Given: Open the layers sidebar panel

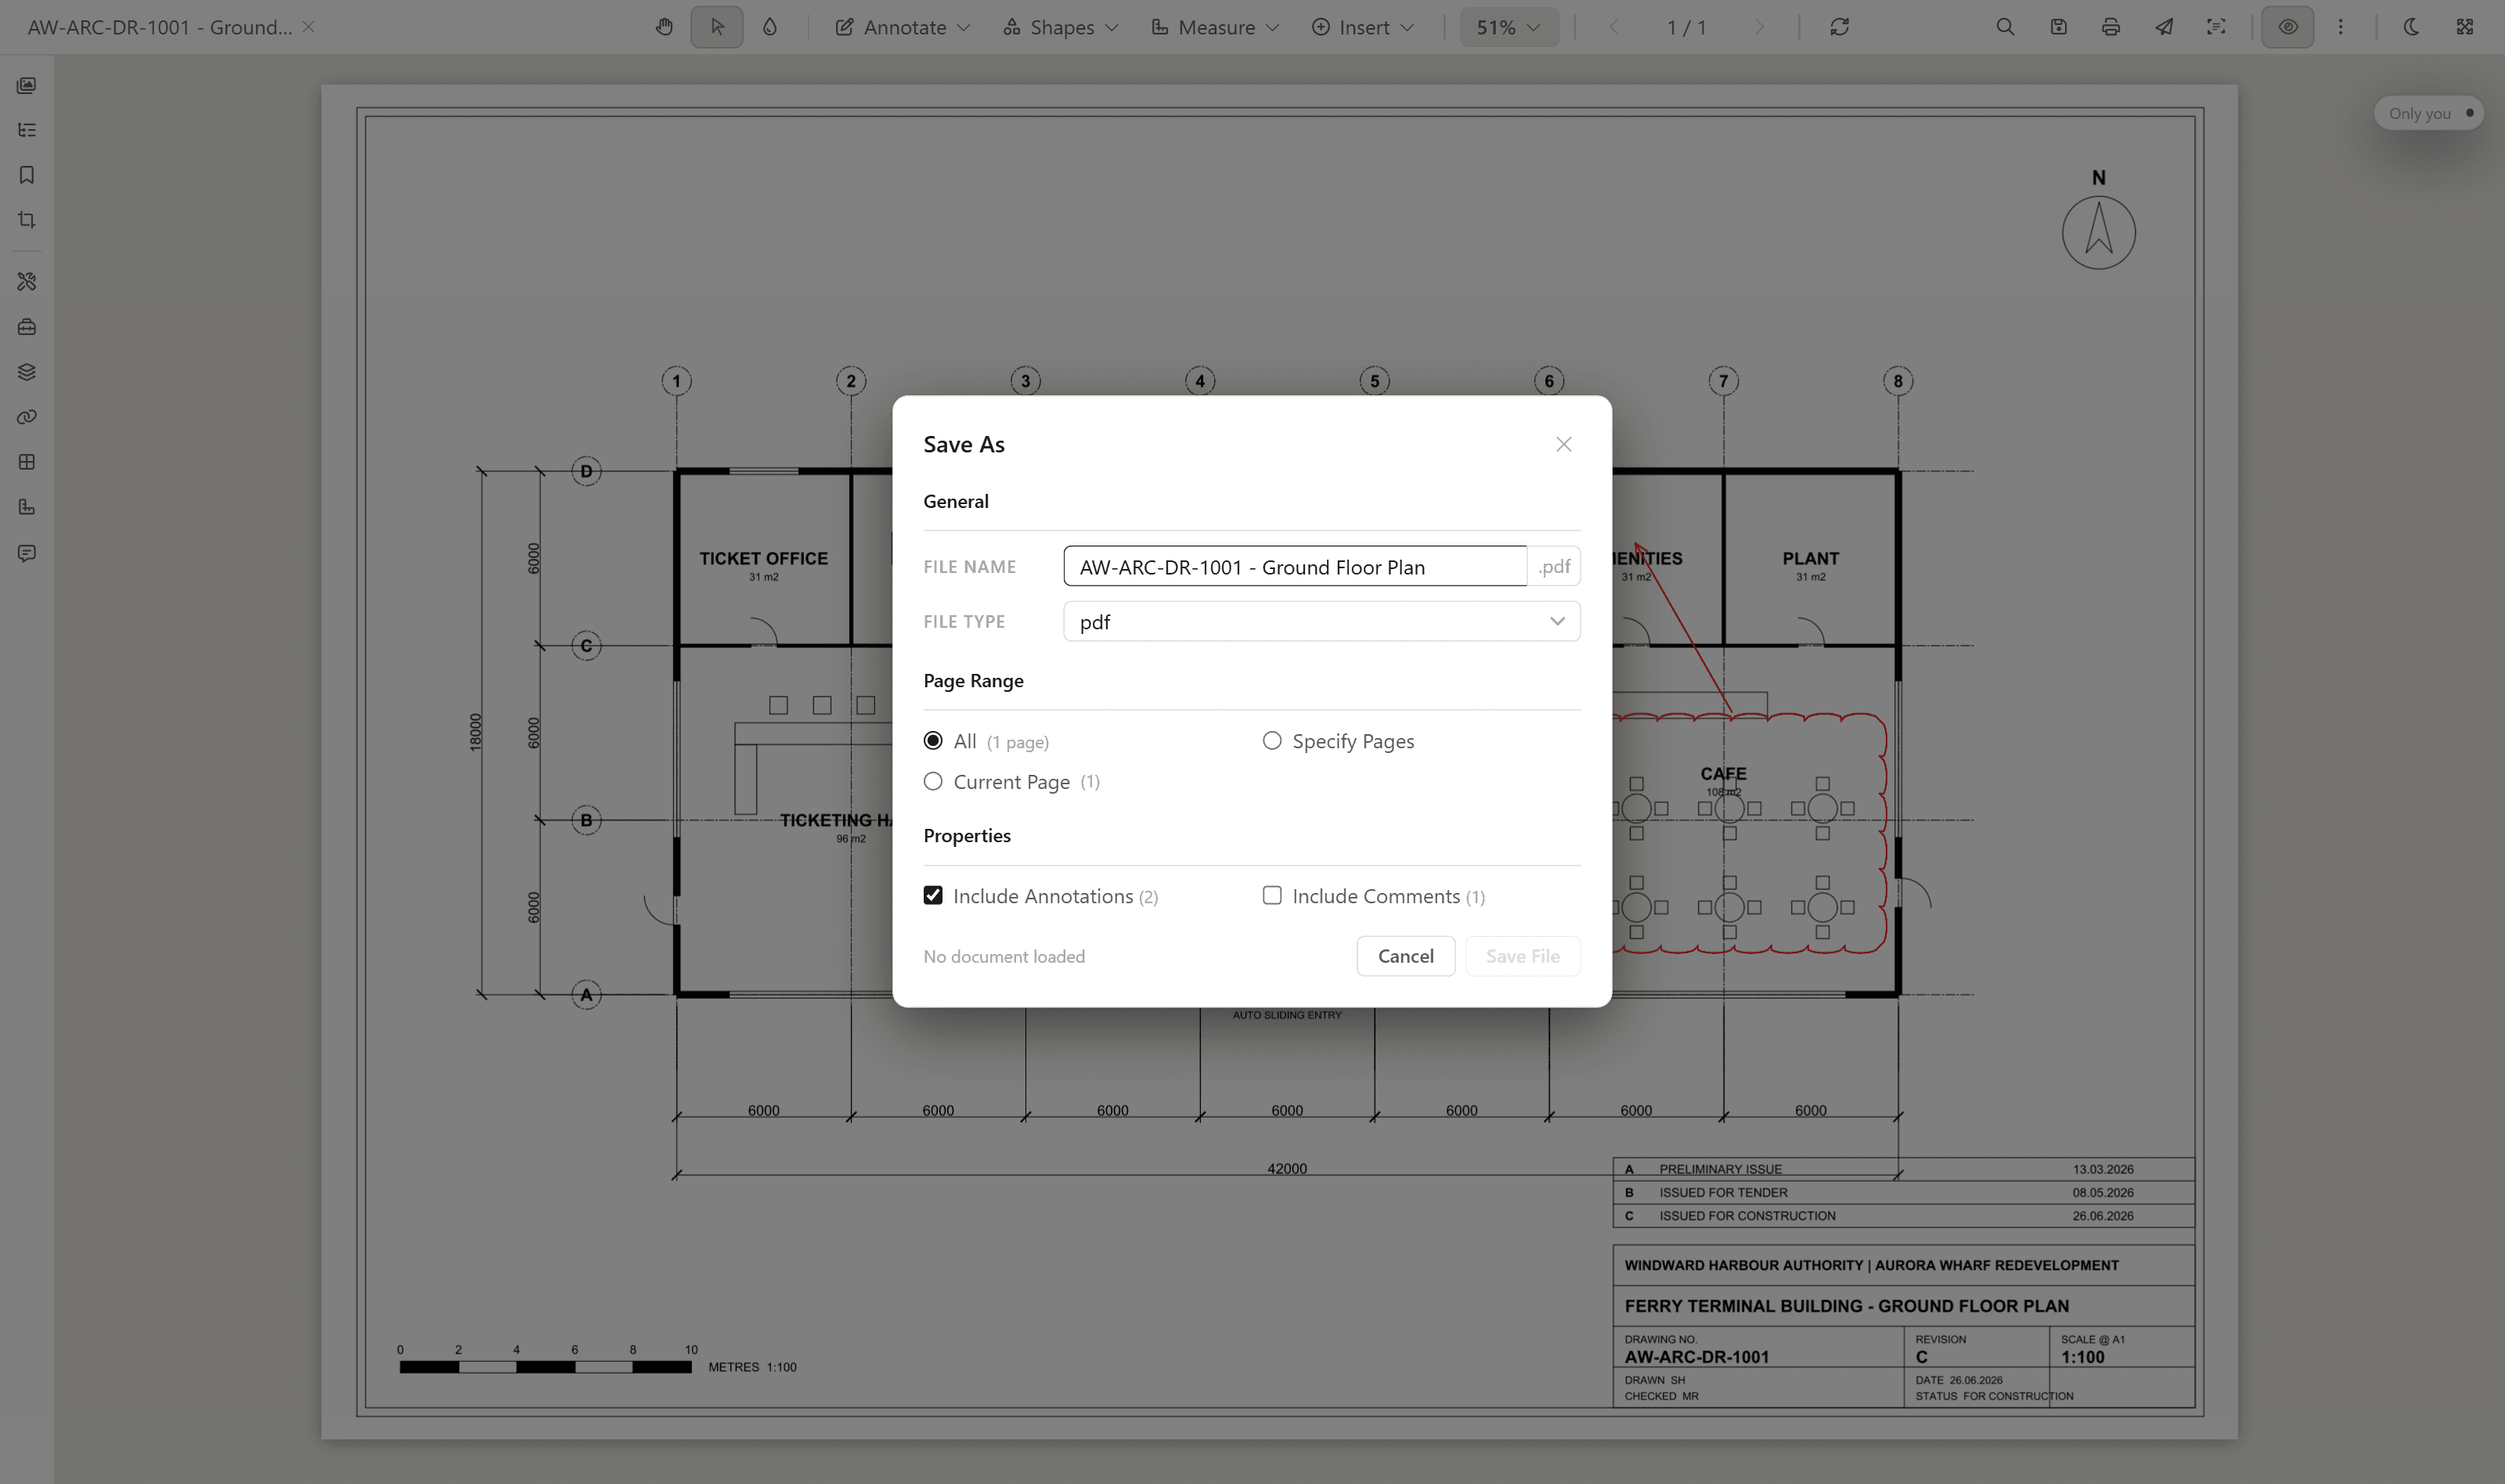Looking at the screenshot, I should click(x=27, y=372).
